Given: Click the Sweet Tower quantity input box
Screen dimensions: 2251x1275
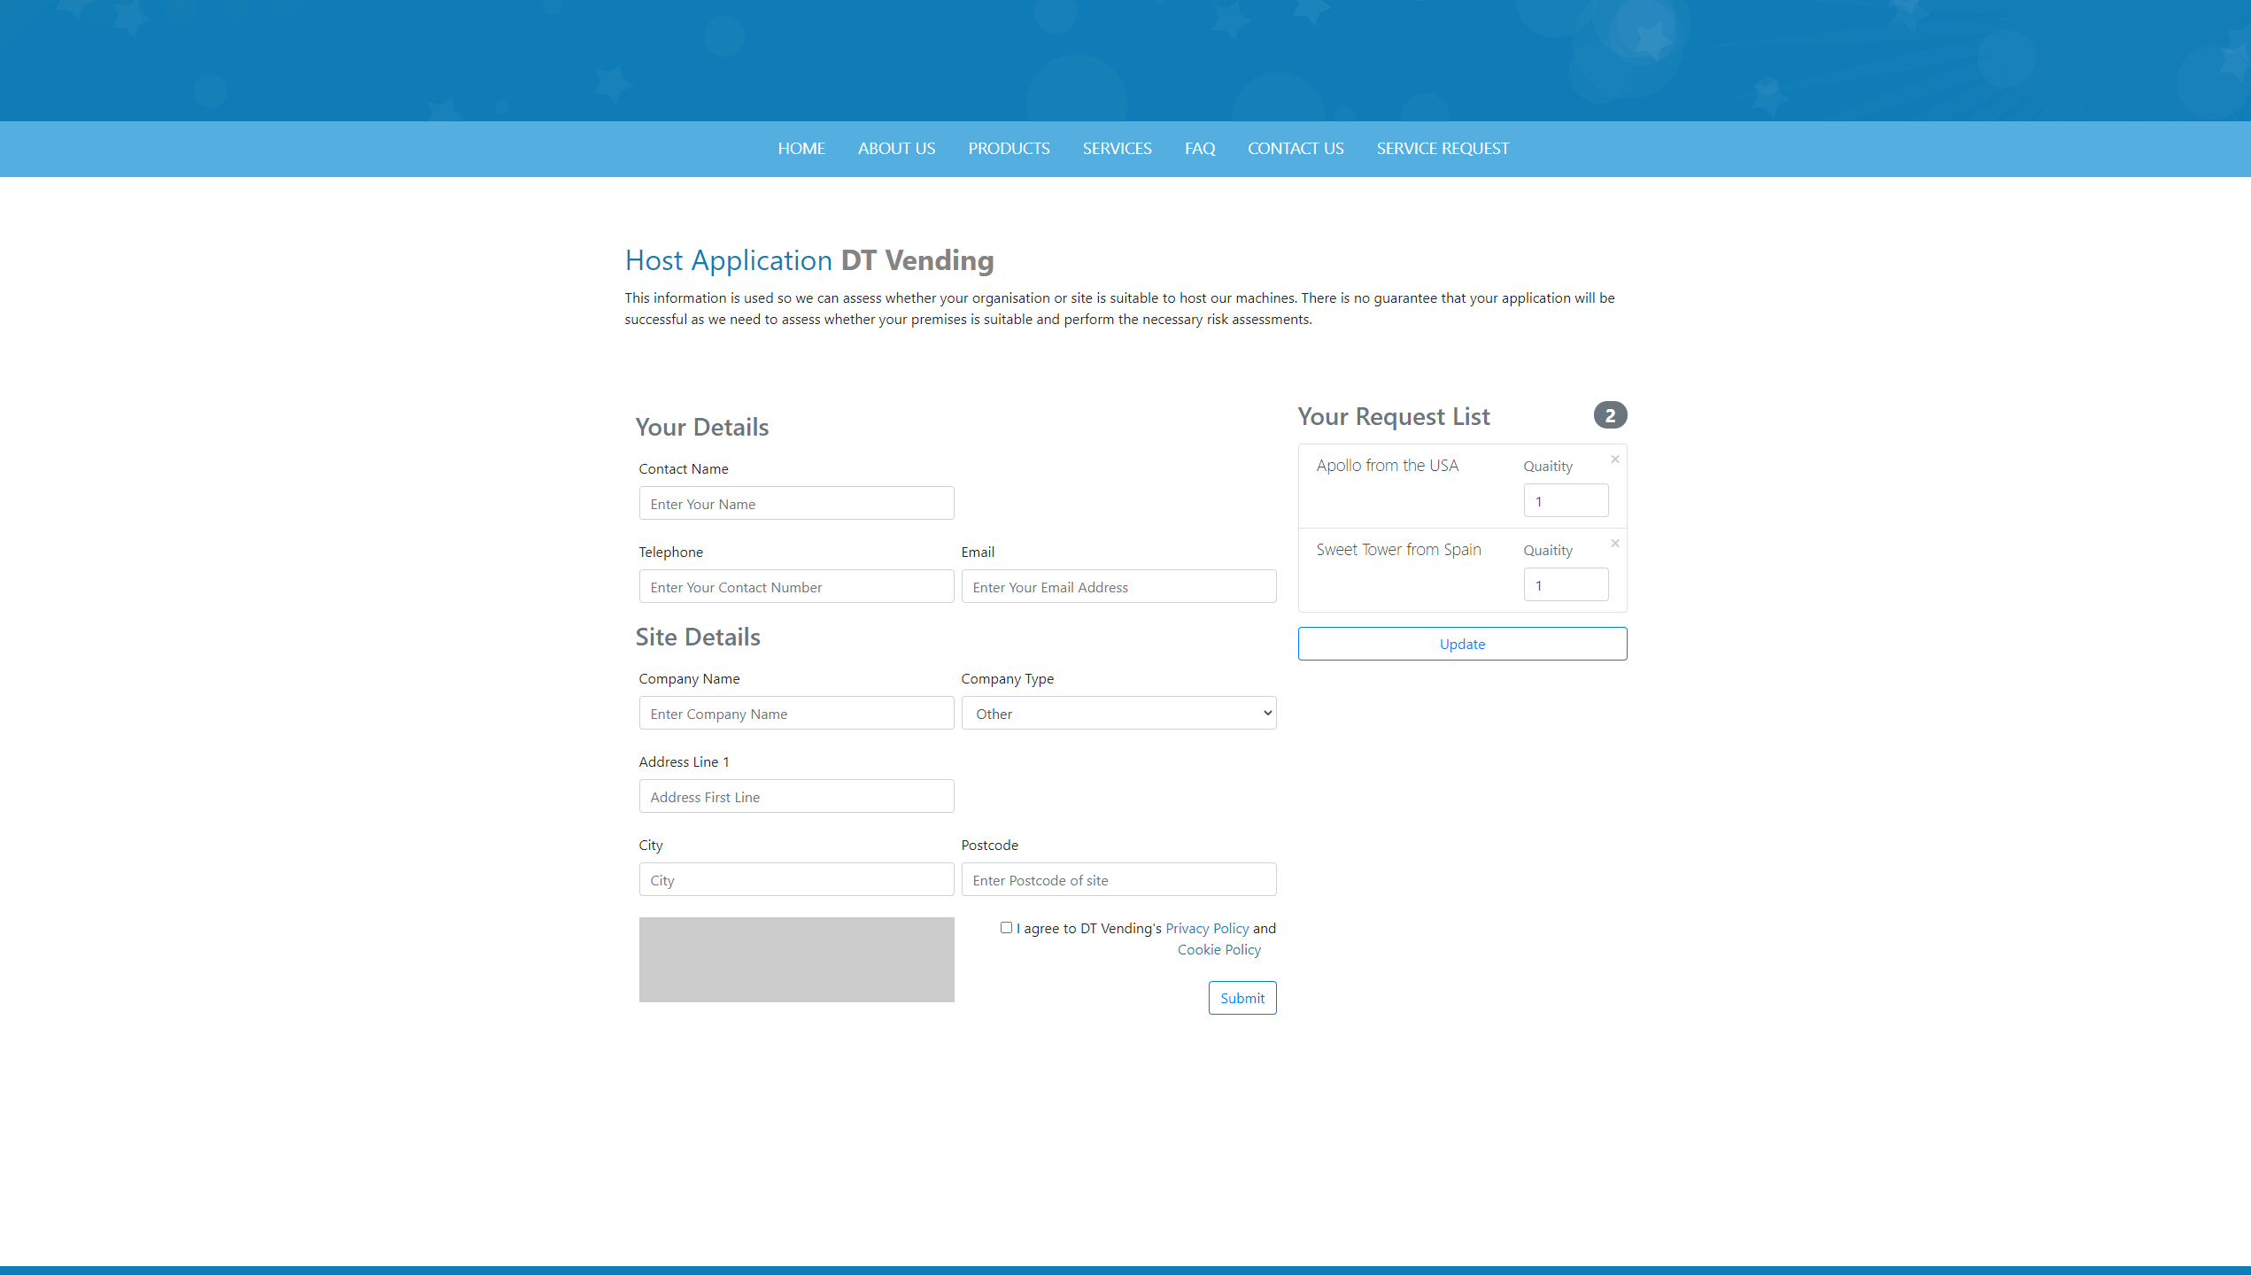Looking at the screenshot, I should (1565, 585).
